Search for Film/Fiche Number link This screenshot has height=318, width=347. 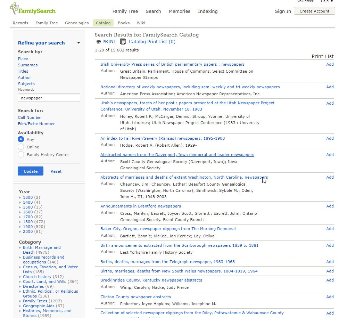[36, 124]
